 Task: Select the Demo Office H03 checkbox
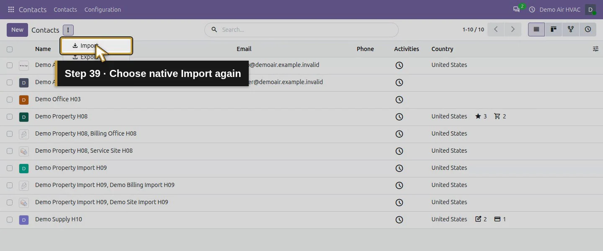click(10, 100)
